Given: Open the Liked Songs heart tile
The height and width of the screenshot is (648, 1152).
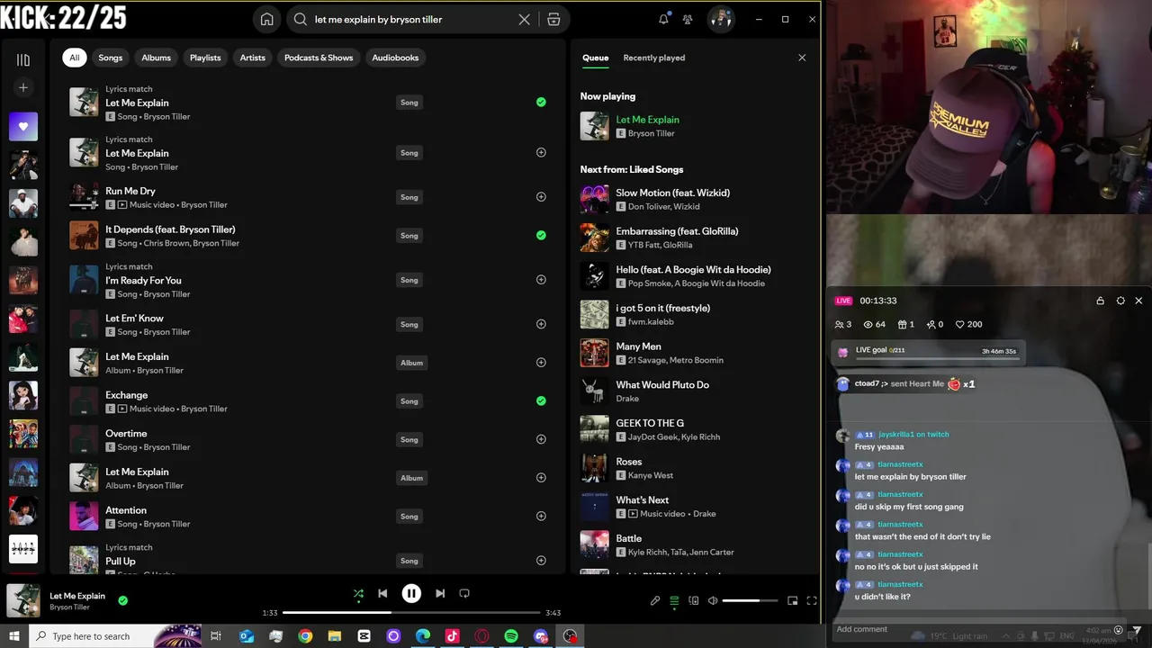Looking at the screenshot, I should (x=23, y=127).
